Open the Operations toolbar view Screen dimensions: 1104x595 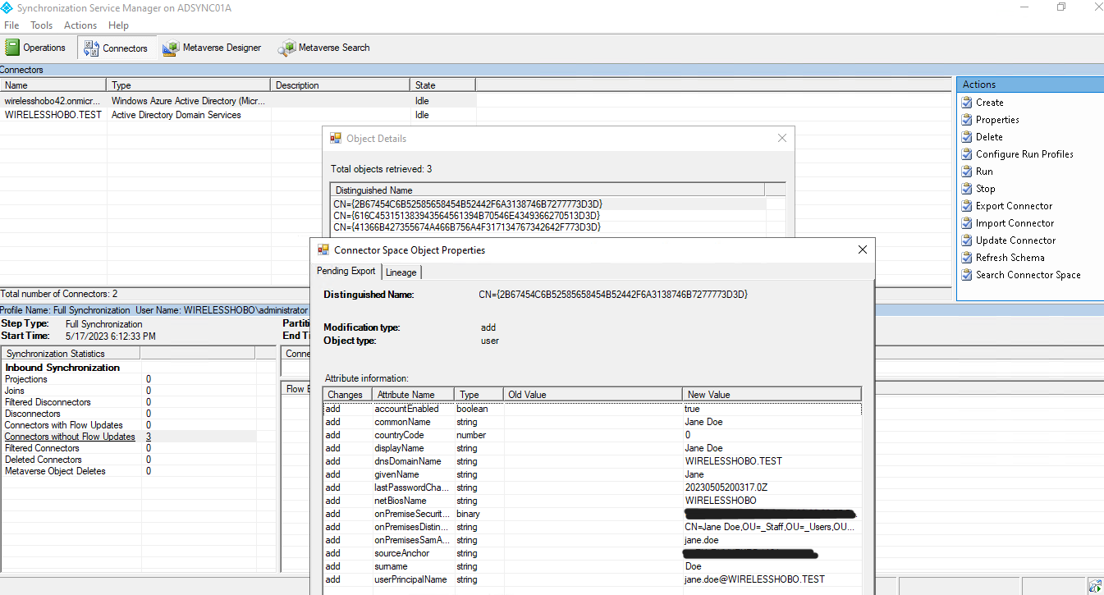(35, 48)
